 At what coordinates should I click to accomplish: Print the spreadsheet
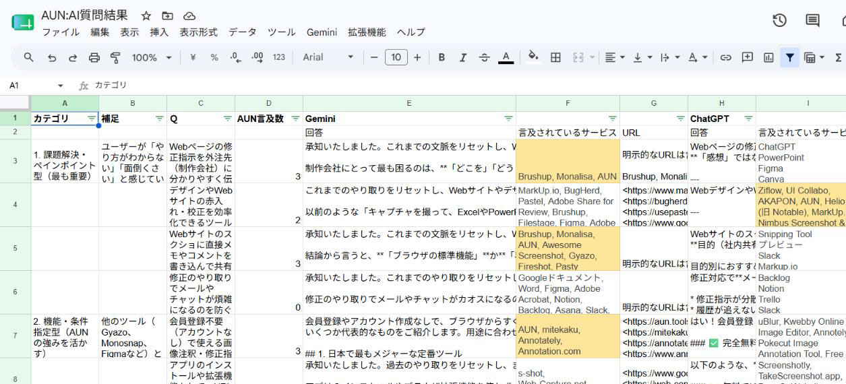pos(94,57)
